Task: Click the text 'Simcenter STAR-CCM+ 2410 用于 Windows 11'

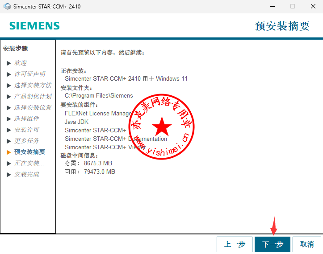Action: (126, 79)
